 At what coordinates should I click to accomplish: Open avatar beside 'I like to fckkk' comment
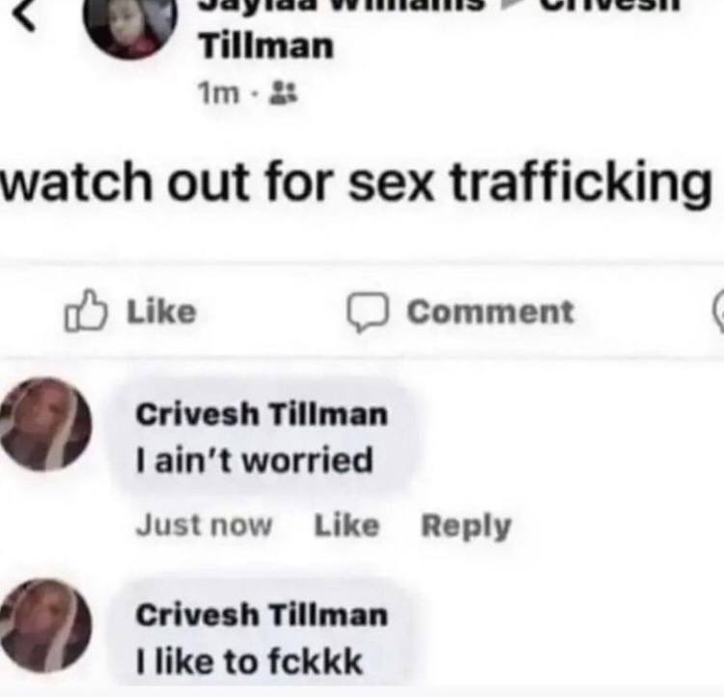[45, 626]
